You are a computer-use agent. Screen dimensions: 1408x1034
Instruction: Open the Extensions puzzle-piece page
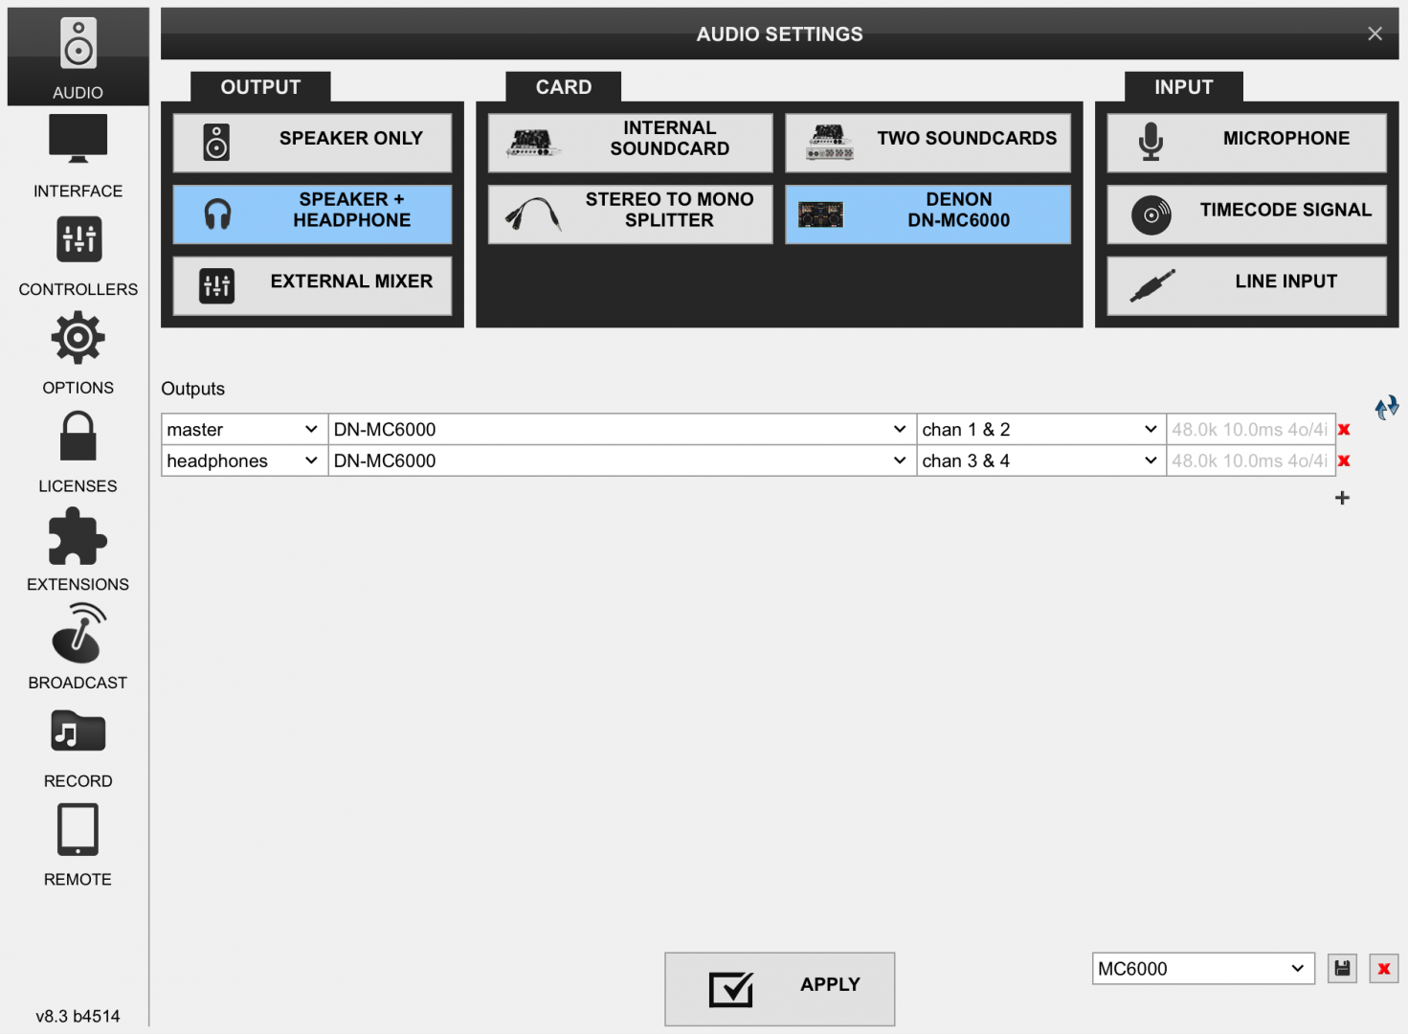tap(78, 550)
